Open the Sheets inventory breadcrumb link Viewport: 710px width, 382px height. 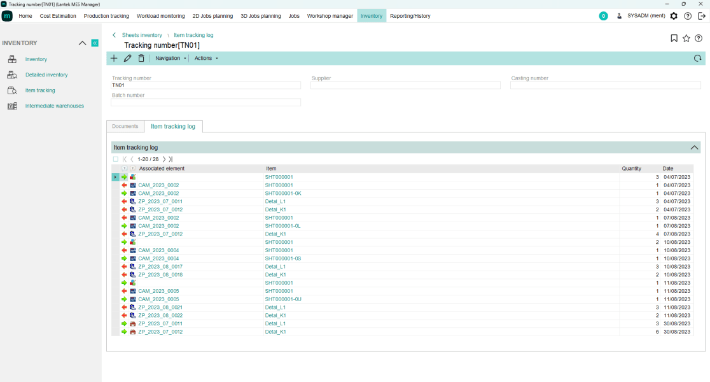[x=142, y=35]
